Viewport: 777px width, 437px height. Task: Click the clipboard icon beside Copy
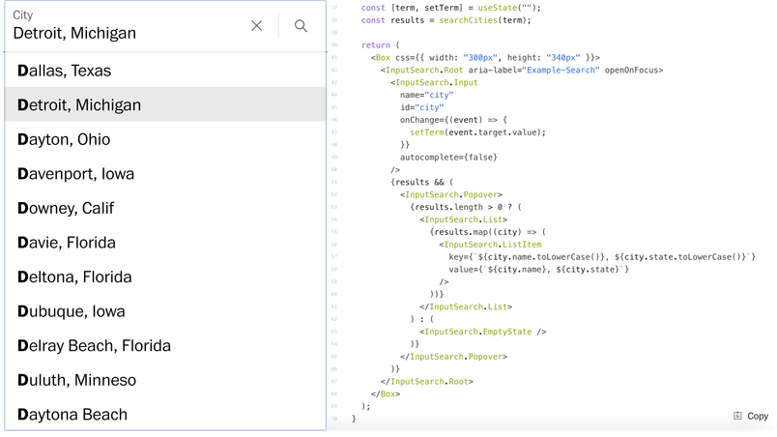(737, 416)
